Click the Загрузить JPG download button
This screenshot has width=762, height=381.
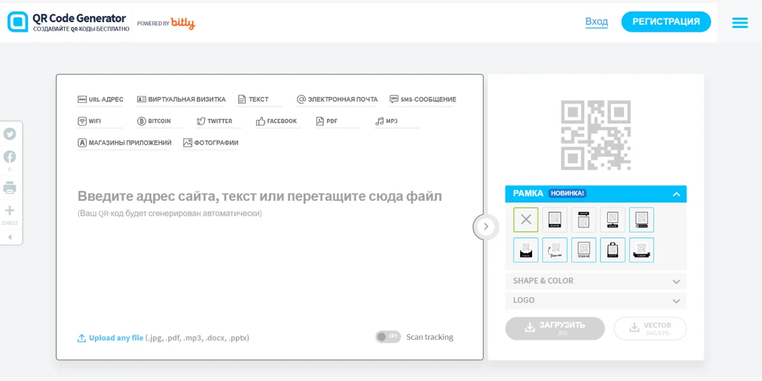tap(555, 328)
